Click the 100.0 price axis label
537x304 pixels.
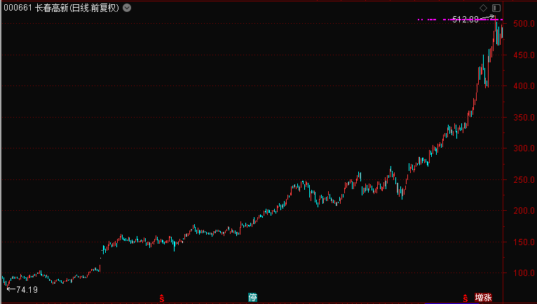pos(524,273)
